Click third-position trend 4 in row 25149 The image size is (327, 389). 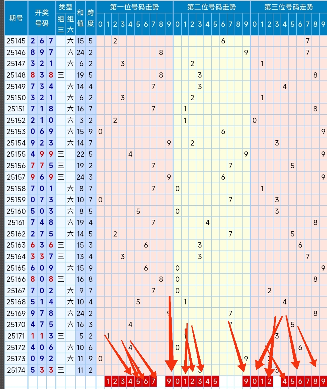[284, 86]
